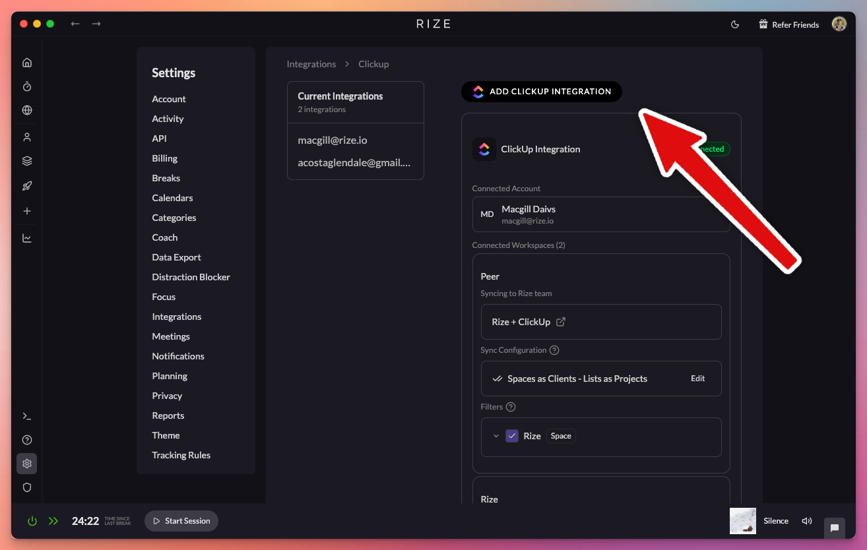
Task: Click the plus icon in sidebar
Action: 27,211
